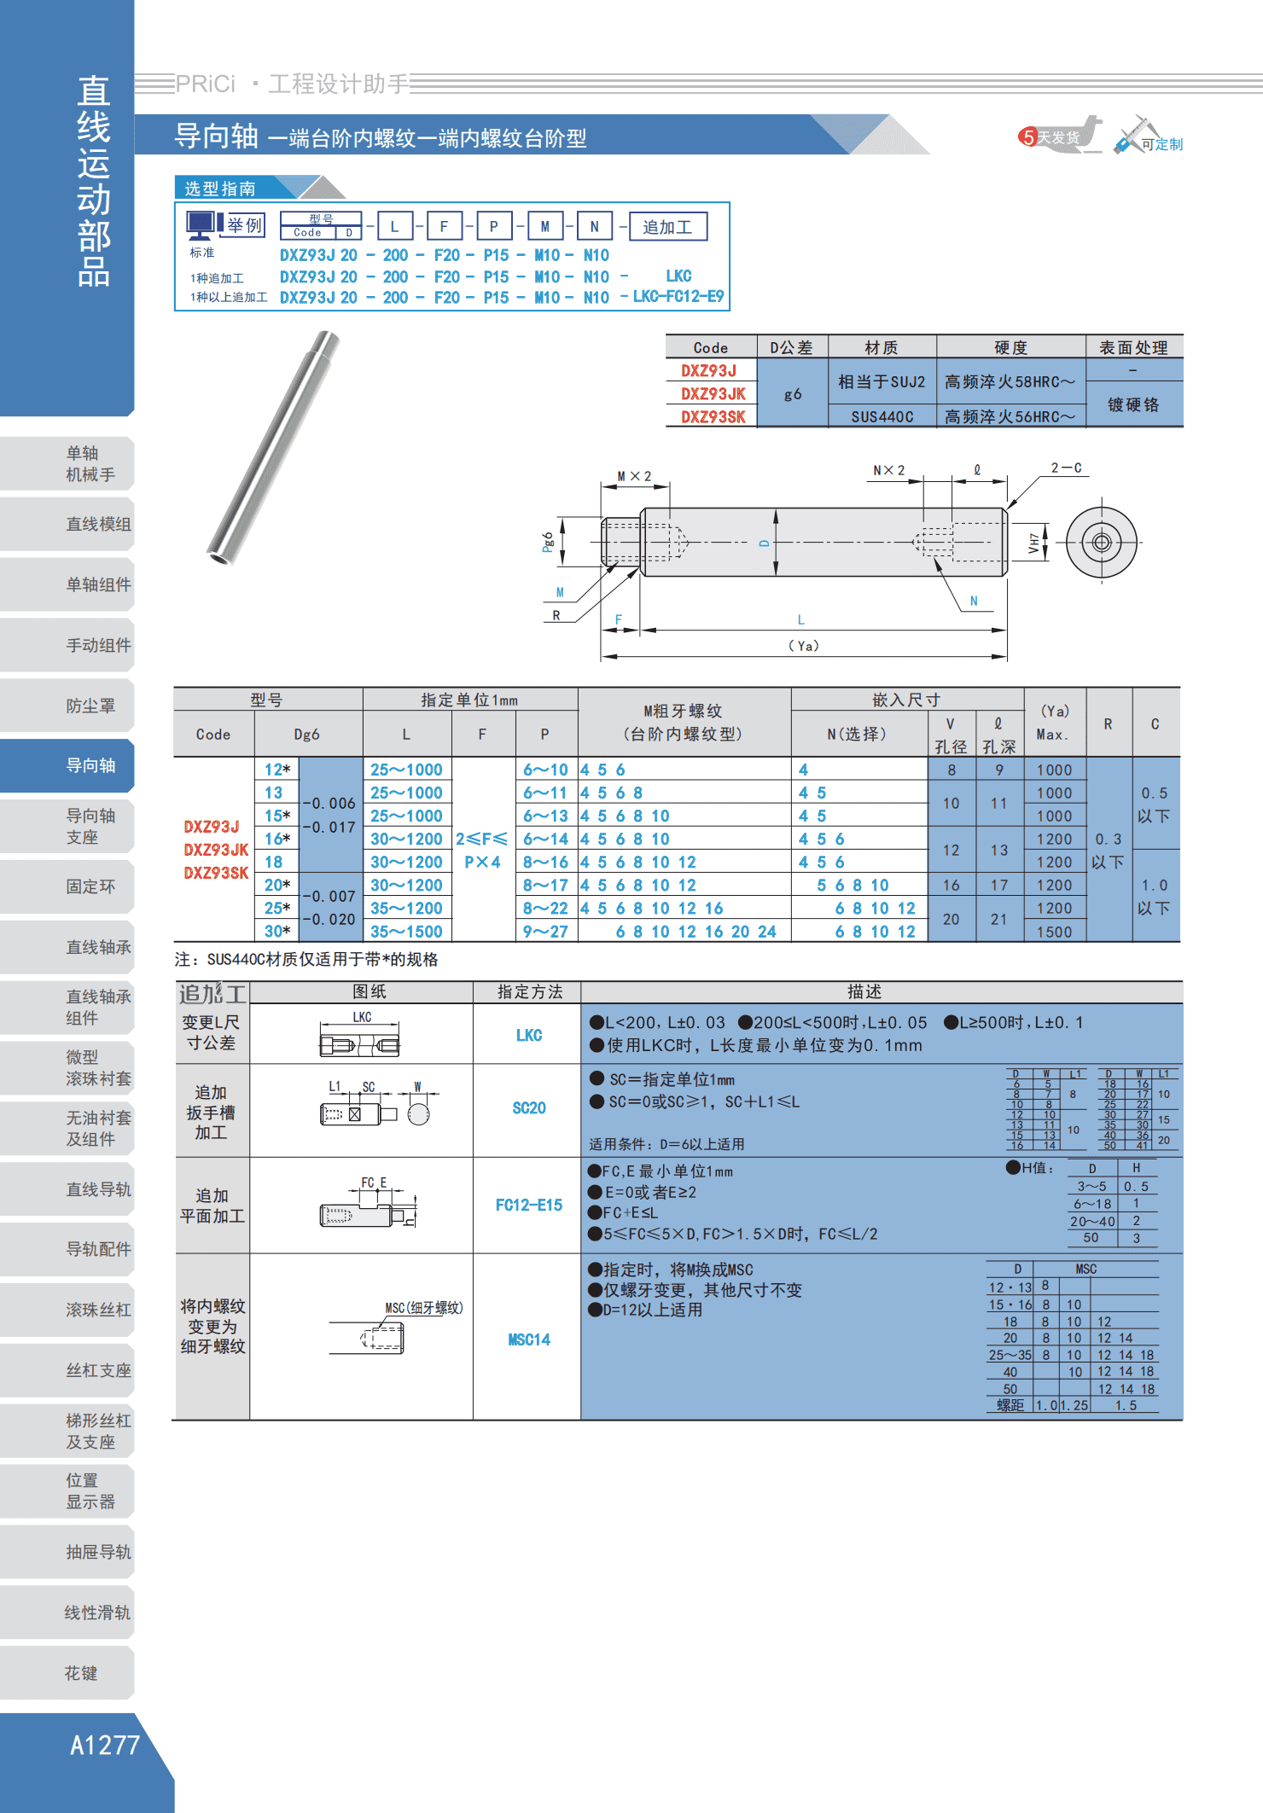The height and width of the screenshot is (1813, 1263).
Task: Open the 梯形丝杠及支座 sidebar tab
Action: [x=67, y=1431]
